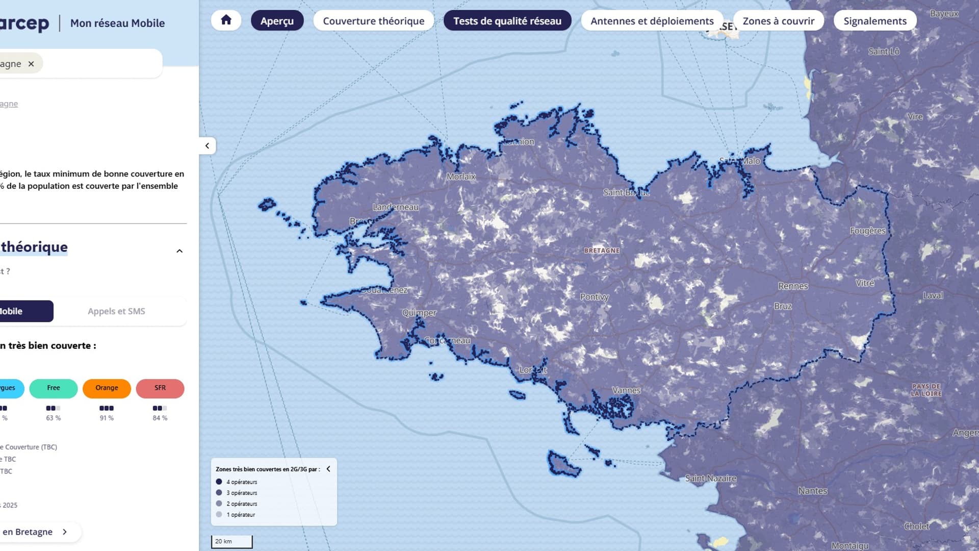This screenshot has width=979, height=551.
Task: Click the Mon réseau Mobile title
Action: click(117, 23)
